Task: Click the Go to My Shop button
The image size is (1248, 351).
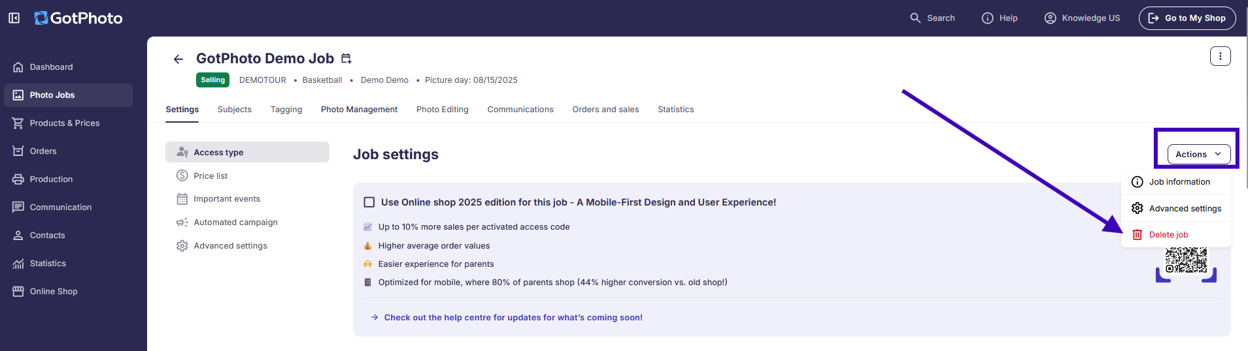Action: [1187, 18]
